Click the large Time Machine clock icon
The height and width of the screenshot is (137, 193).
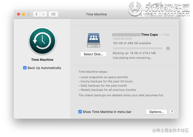(x=42, y=41)
